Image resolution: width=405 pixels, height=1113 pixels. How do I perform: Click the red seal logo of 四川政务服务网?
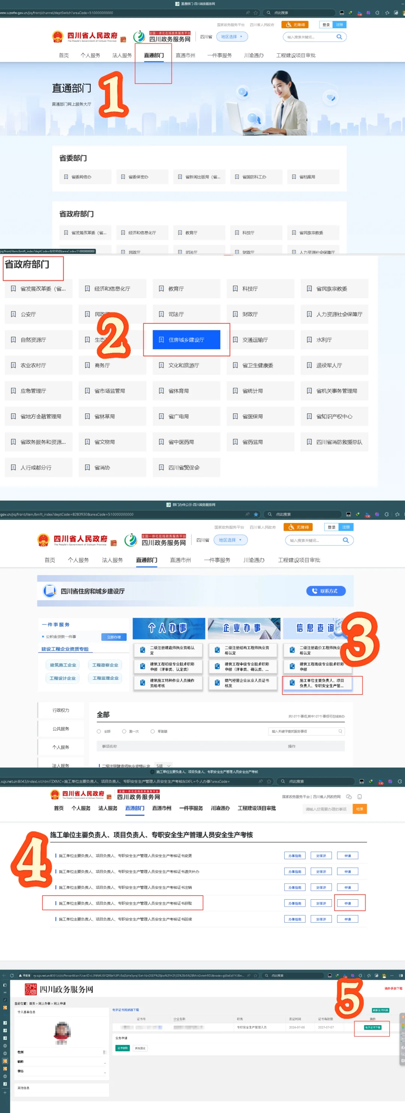31,989
